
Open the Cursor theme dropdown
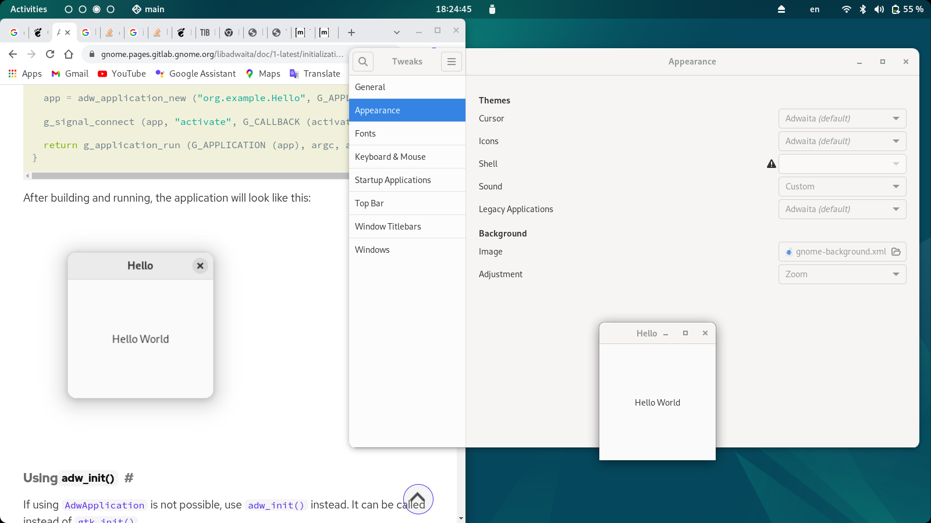pos(842,119)
